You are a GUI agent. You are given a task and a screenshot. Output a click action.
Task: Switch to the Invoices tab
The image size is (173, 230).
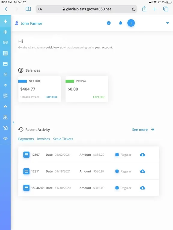43,139
